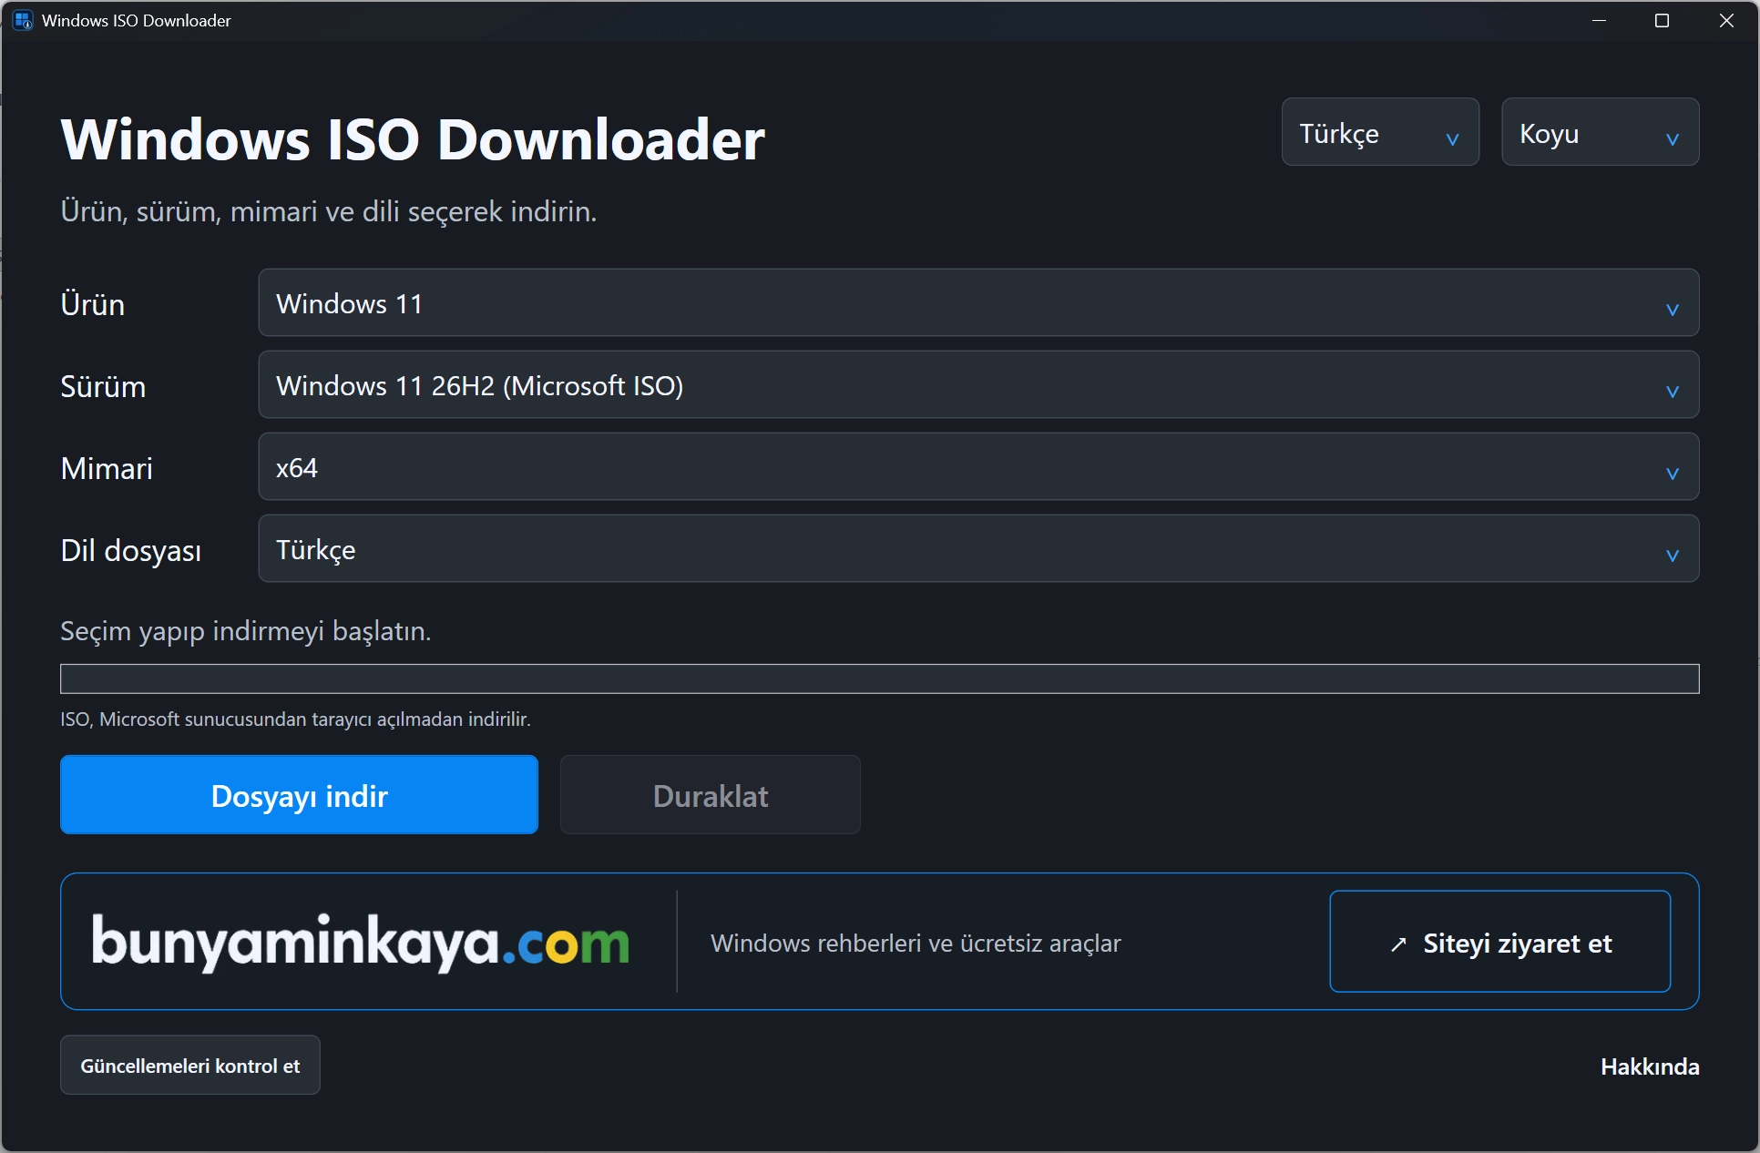Click the Dosyayı indir button
The height and width of the screenshot is (1153, 1760).
[x=299, y=795]
